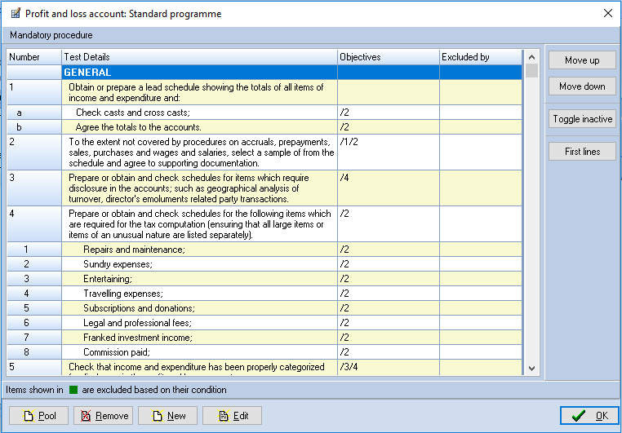Click the sub-item number cell '8'
622x433 pixels.
(x=34, y=352)
